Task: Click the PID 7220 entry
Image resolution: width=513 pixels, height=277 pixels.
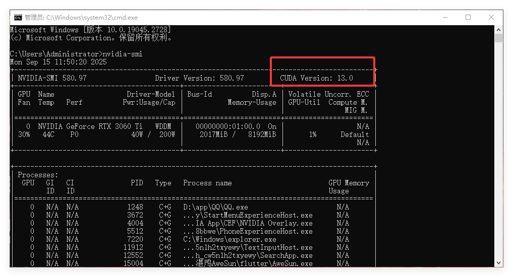Action: 135,239
